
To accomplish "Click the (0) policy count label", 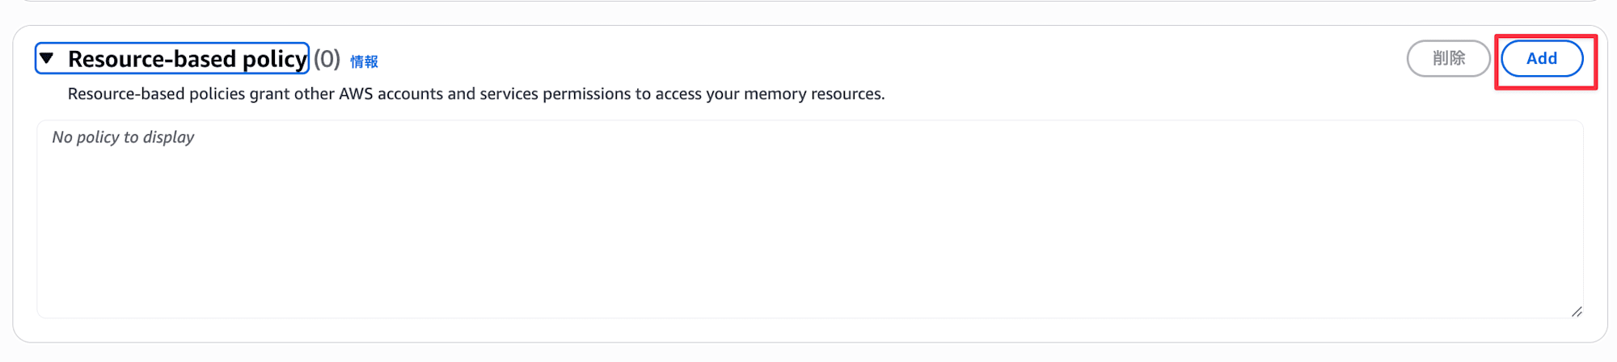I will pyautogui.click(x=327, y=59).
